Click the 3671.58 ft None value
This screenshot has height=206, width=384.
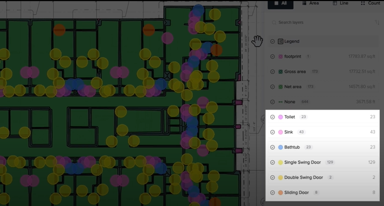pos(365,102)
